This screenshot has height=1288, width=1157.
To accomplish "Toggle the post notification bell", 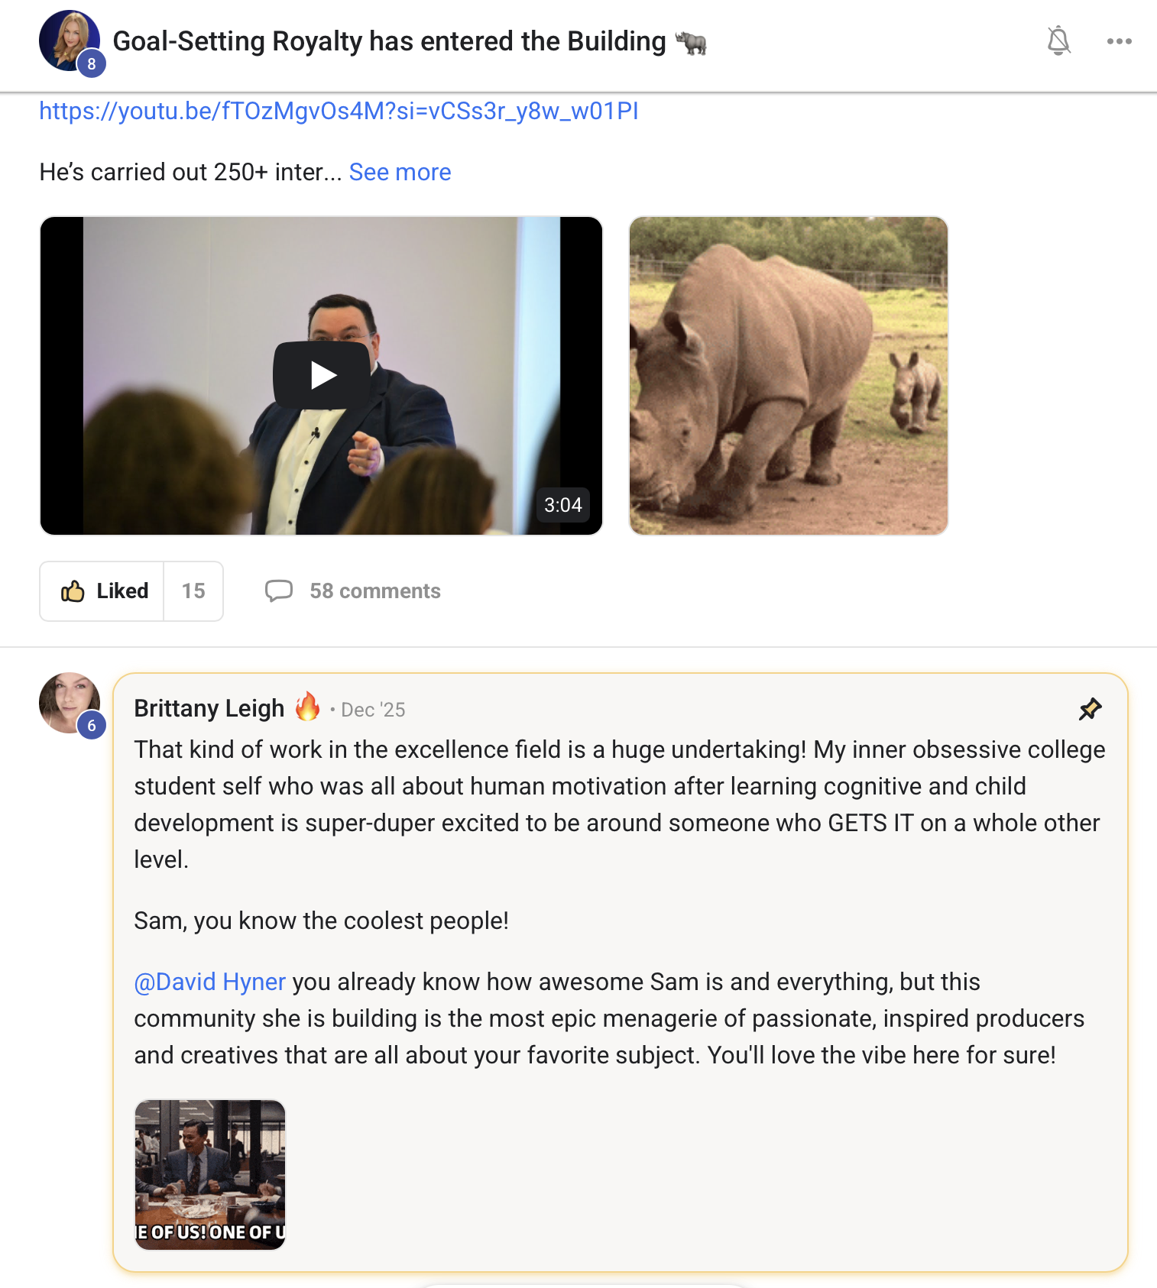I will click(1058, 41).
